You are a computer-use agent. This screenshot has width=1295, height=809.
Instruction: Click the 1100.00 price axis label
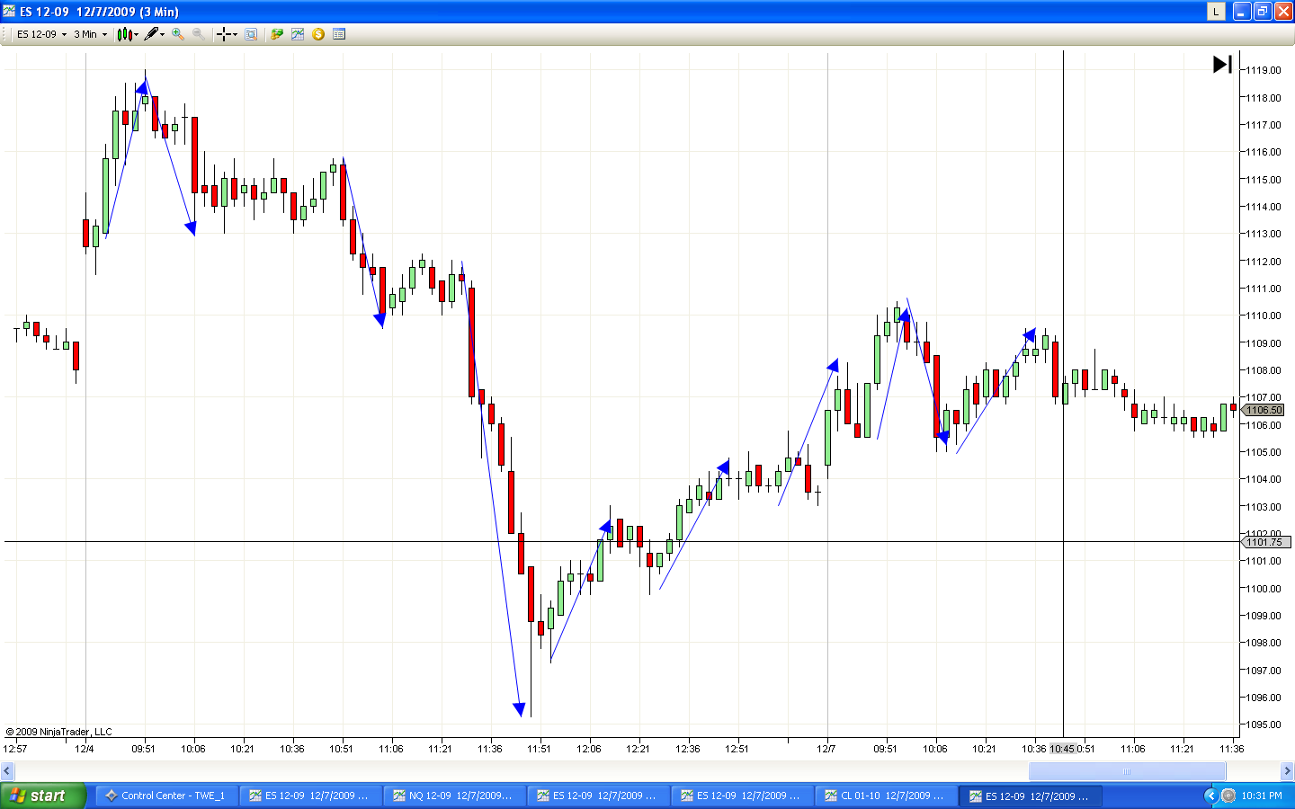pos(1263,589)
